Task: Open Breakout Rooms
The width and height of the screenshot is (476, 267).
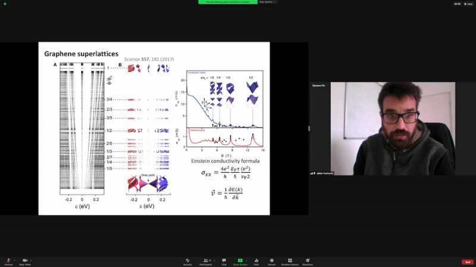Action: coord(290,260)
